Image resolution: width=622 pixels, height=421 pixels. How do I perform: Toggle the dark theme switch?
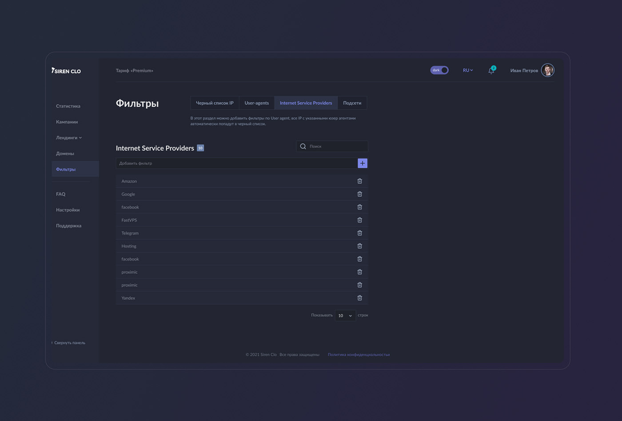439,70
